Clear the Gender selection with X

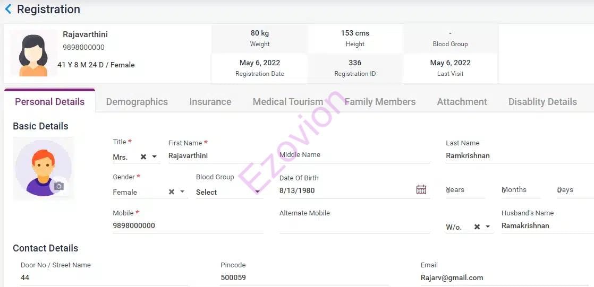click(172, 192)
